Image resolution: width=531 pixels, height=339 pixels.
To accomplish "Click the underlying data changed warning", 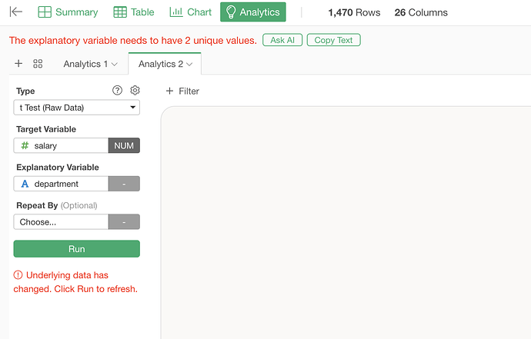I will pyautogui.click(x=75, y=282).
